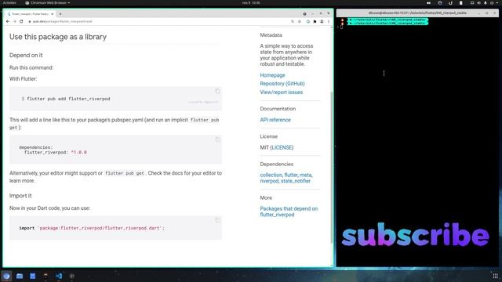Reload the pub.dev page
The image size is (502, 282).
click(x=21, y=21)
